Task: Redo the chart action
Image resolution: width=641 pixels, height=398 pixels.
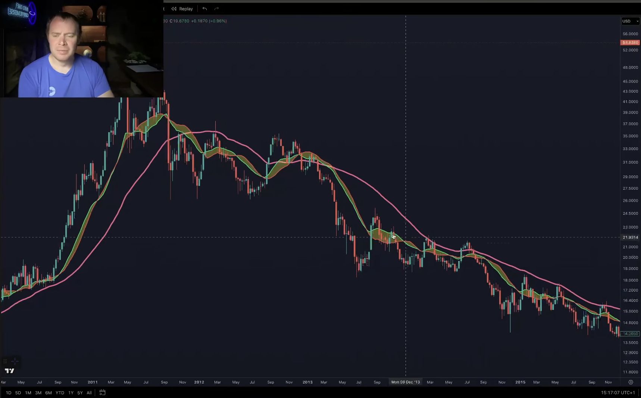Action: (216, 9)
